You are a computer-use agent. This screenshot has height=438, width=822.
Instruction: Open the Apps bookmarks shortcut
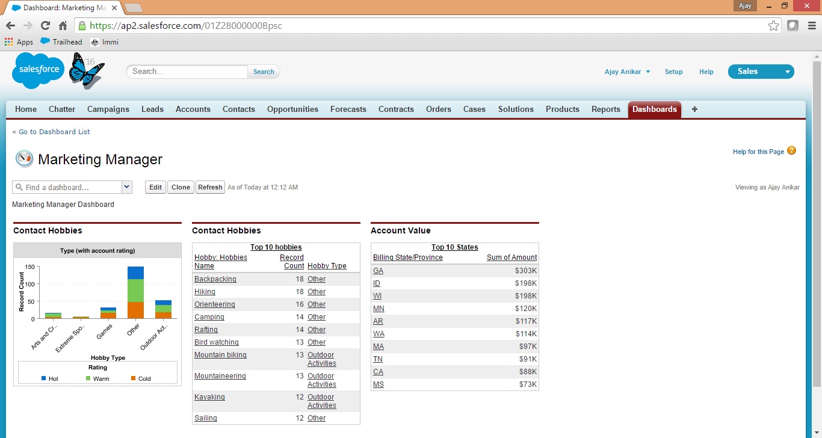click(19, 42)
